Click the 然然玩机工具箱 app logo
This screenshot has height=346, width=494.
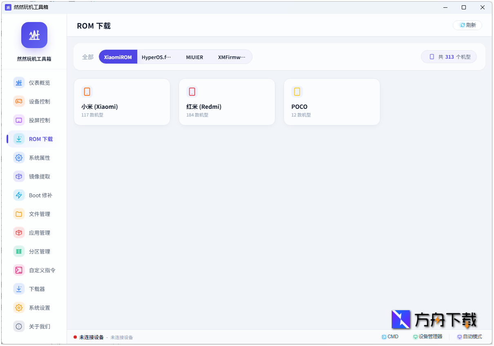pos(34,35)
